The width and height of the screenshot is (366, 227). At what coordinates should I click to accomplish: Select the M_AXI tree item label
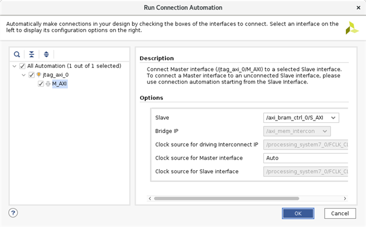[x=60, y=84]
